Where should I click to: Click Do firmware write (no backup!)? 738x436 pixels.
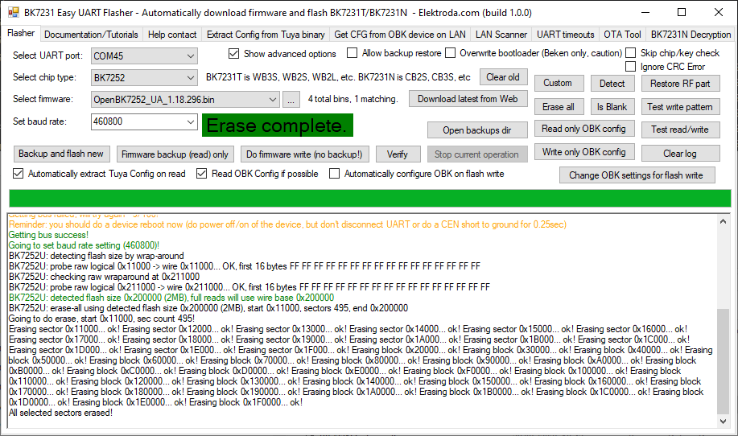304,154
